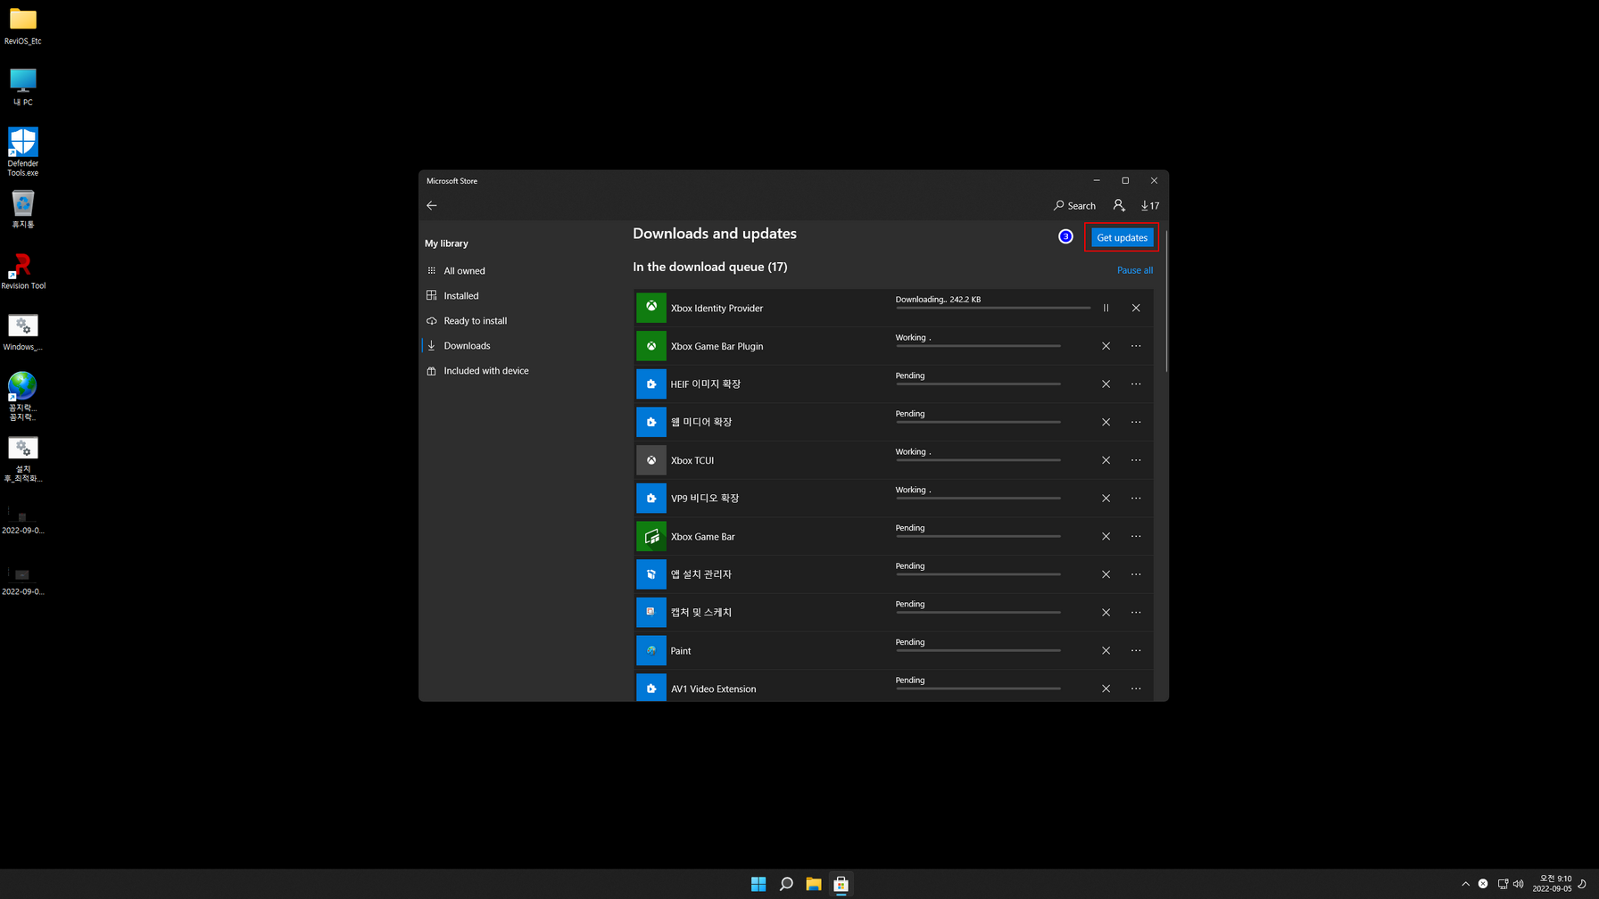Select Ready to install in sidebar
The height and width of the screenshot is (899, 1599).
(x=475, y=320)
